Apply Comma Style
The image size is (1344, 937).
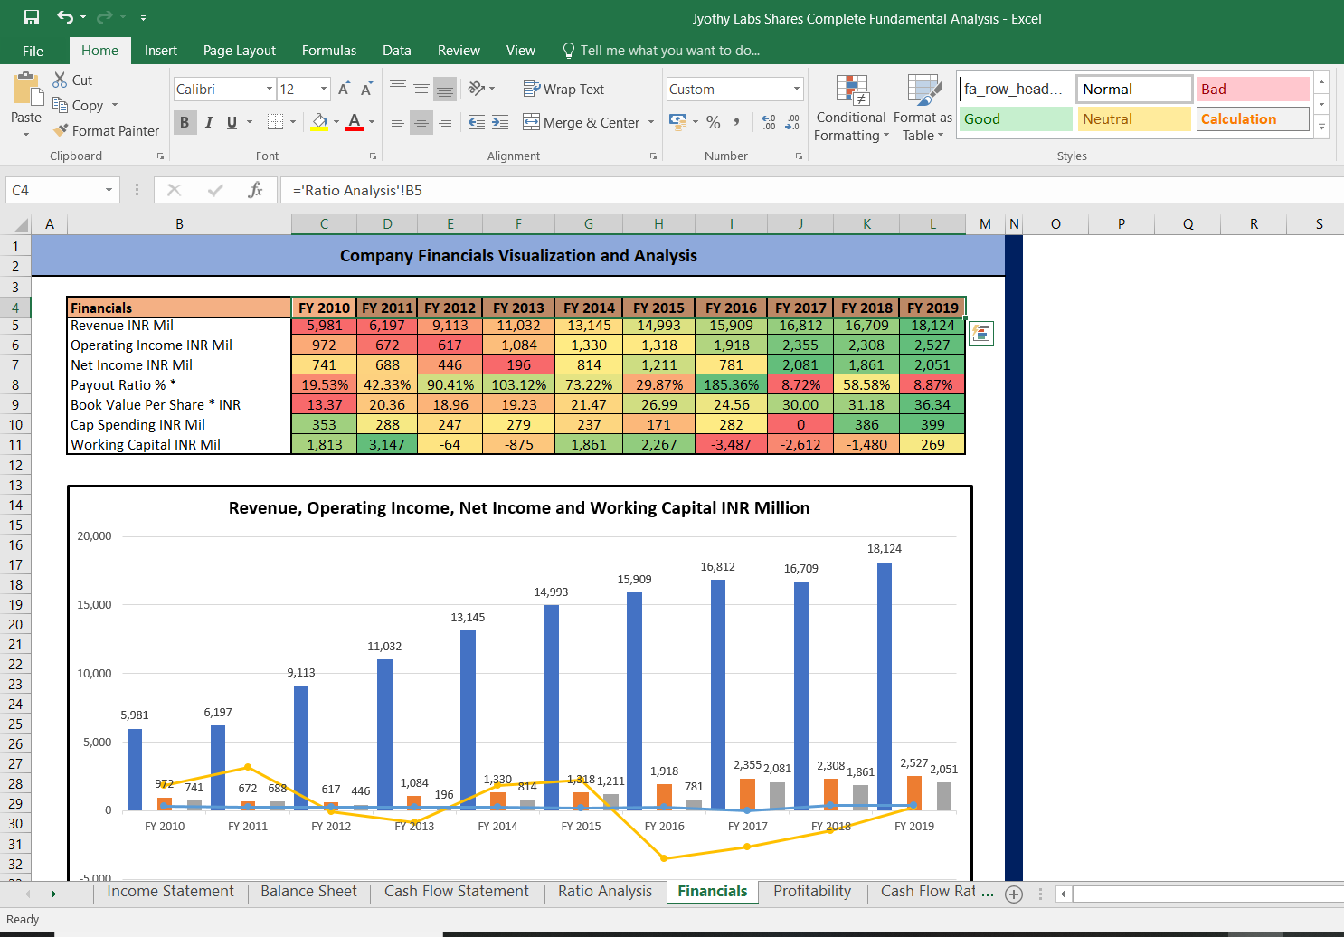[737, 122]
